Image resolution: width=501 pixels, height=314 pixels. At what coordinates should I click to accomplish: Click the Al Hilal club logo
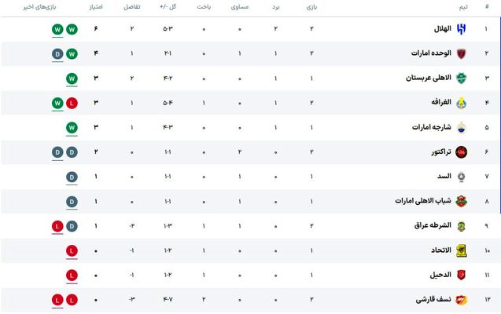click(462, 29)
